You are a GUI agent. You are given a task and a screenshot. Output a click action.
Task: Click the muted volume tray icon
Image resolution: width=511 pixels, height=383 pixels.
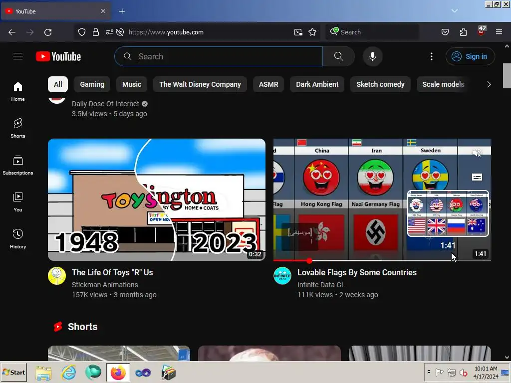(463, 372)
